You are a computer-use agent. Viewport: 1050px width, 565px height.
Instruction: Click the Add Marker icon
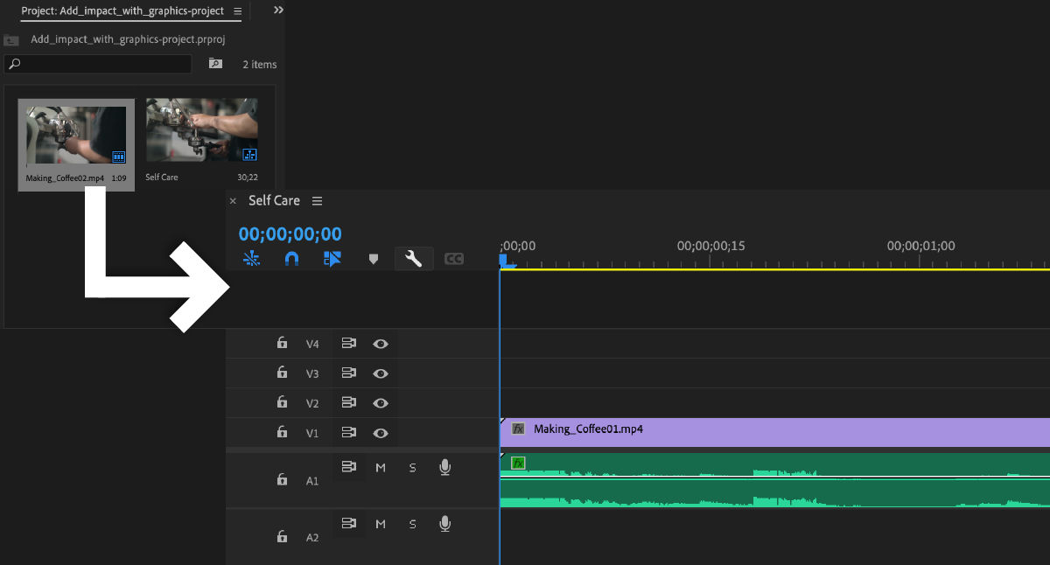[374, 258]
